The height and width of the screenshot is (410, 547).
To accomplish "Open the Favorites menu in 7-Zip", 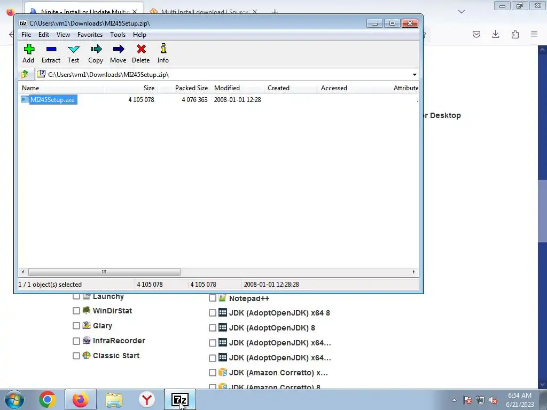I will pyautogui.click(x=90, y=35).
